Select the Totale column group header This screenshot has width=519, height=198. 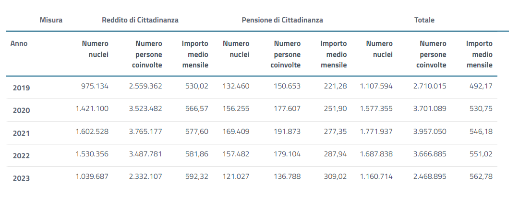424,20
